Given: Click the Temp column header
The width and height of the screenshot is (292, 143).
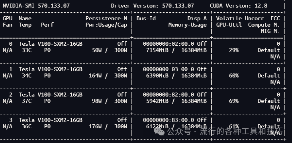Looking at the screenshot, I should [25, 25].
